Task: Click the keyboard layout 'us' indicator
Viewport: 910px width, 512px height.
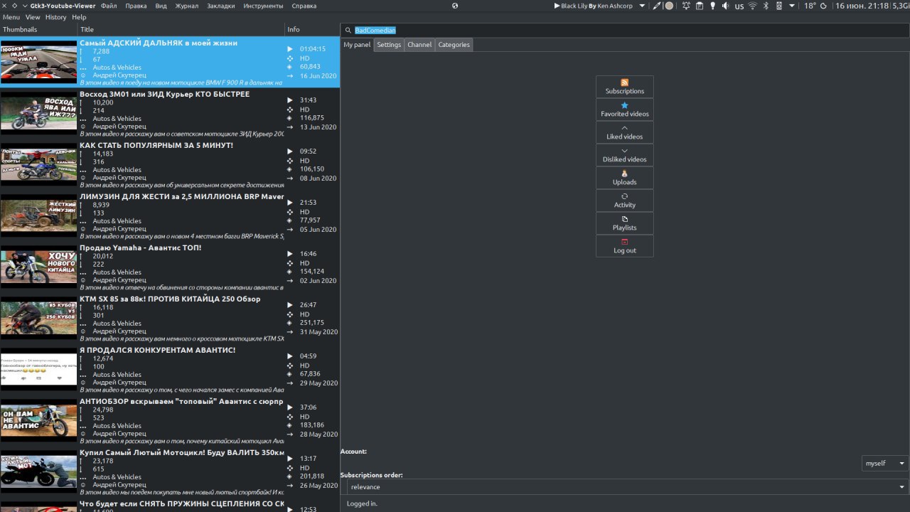Action: click(739, 6)
